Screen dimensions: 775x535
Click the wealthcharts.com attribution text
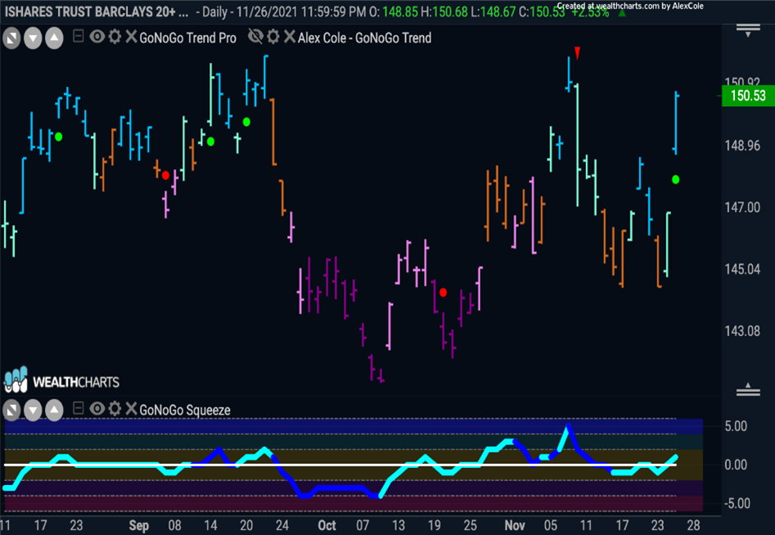click(x=630, y=6)
